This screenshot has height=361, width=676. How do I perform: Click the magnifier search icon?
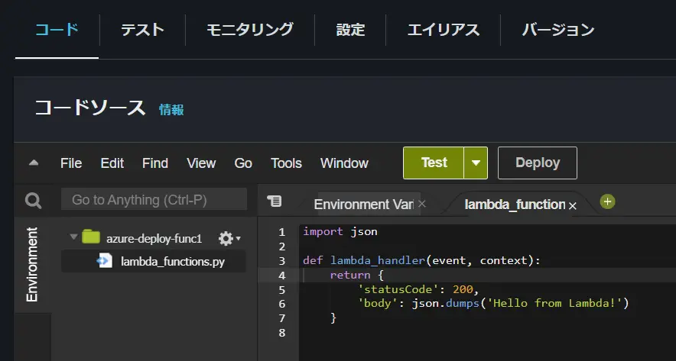(x=33, y=201)
